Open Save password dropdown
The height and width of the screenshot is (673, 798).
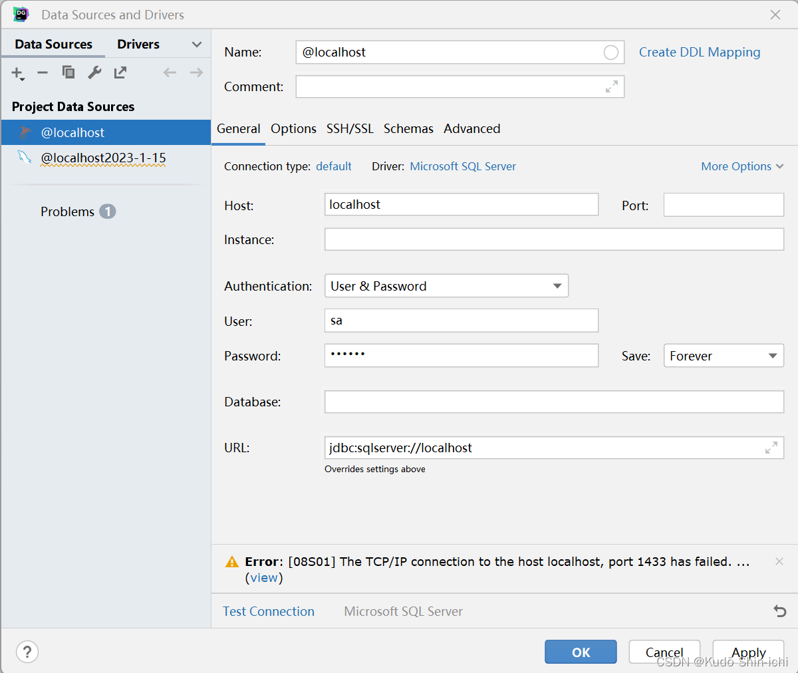(x=724, y=356)
